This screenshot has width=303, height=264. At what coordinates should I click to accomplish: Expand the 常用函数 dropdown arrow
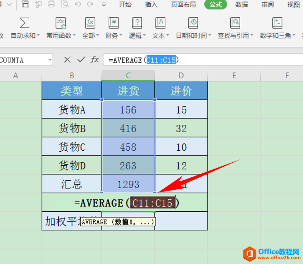[x=74, y=35]
